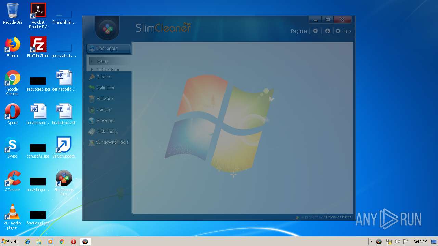Screen dimensions: 438x246
Task: Expand the 1-Click-Scan arrow marker
Action: point(92,69)
